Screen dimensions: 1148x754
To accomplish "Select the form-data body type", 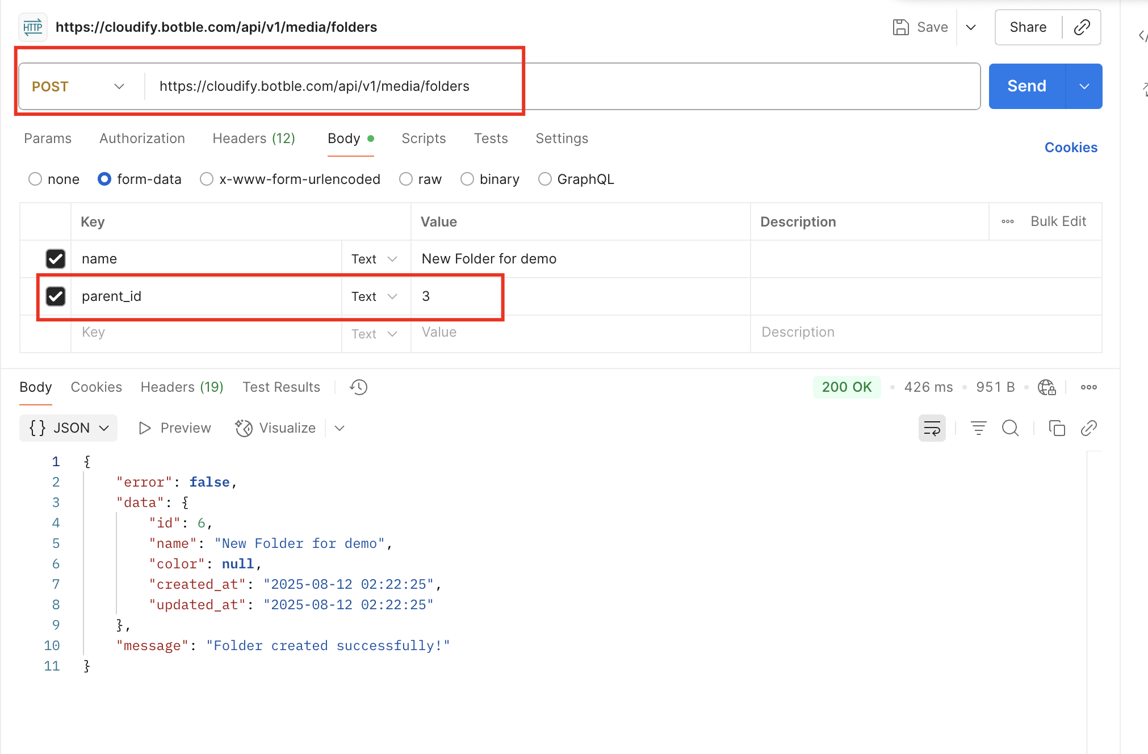I will pyautogui.click(x=104, y=179).
